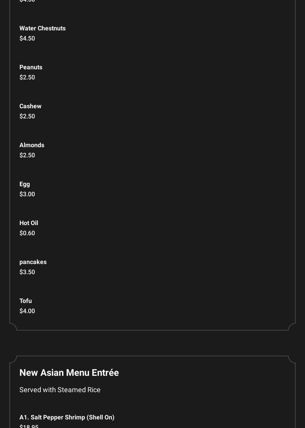
Task: Choose the Peanuts add-on
Action: pos(31,67)
